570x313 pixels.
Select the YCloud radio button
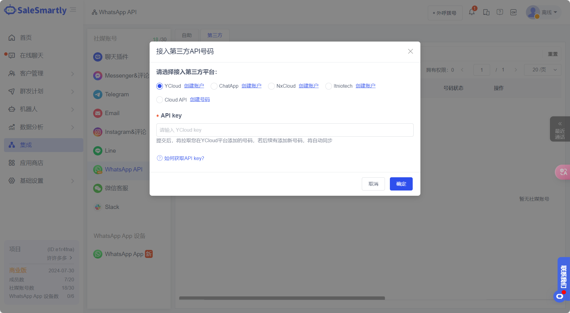159,86
